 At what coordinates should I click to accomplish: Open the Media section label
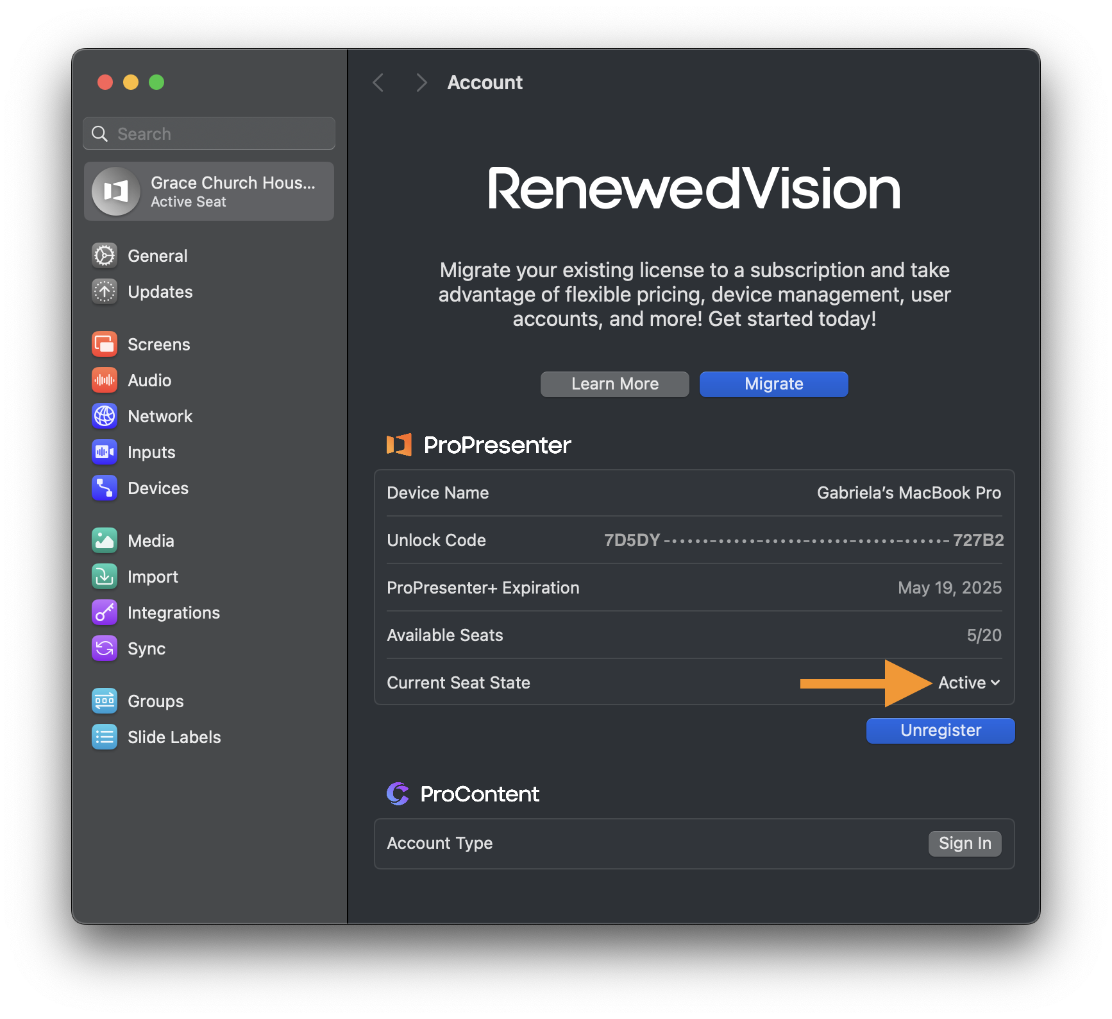click(x=151, y=540)
